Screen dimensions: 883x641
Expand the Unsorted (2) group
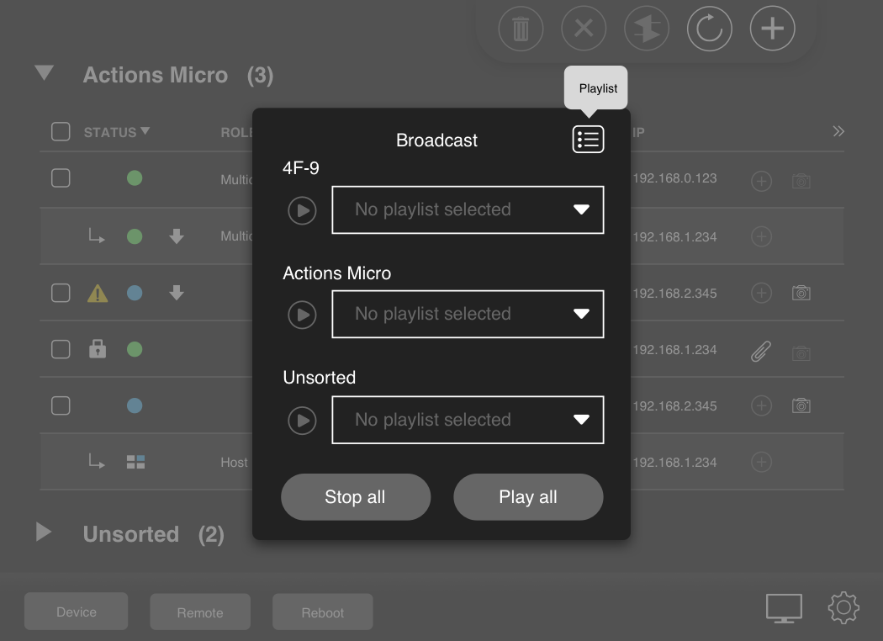coord(43,532)
